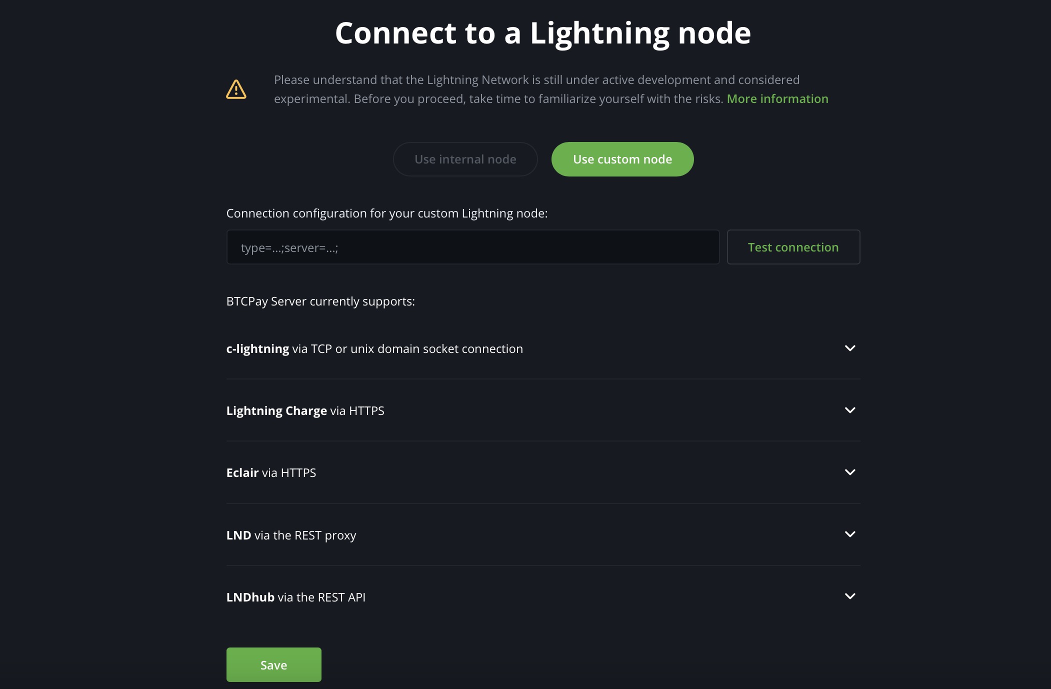Expand the LND REST proxy chevron
The width and height of the screenshot is (1051, 689).
850,534
